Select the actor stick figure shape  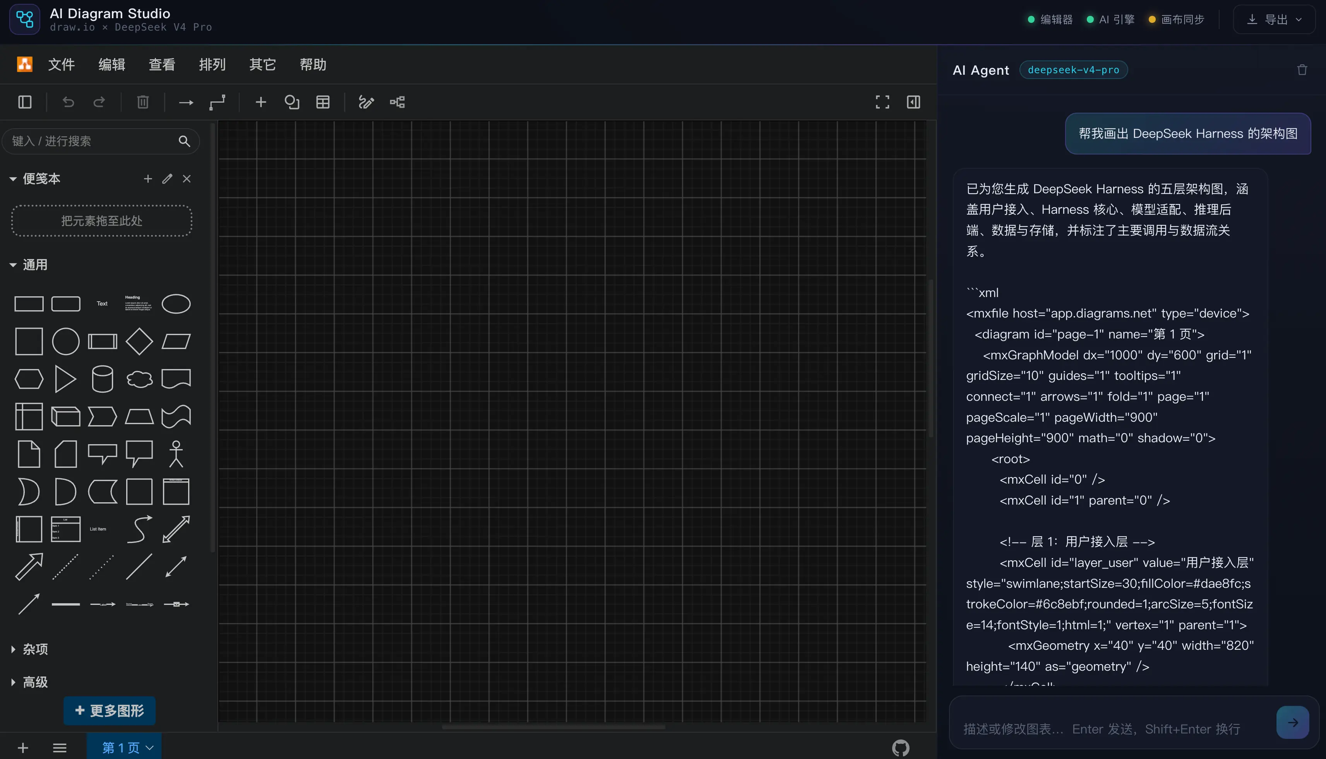(176, 454)
